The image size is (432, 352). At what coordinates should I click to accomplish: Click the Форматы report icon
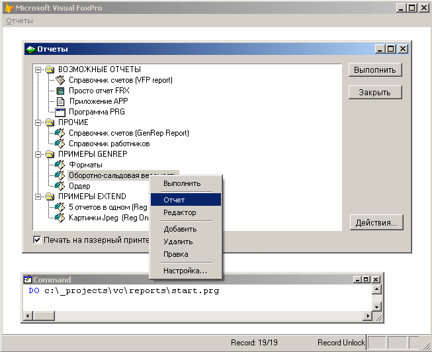(60, 165)
